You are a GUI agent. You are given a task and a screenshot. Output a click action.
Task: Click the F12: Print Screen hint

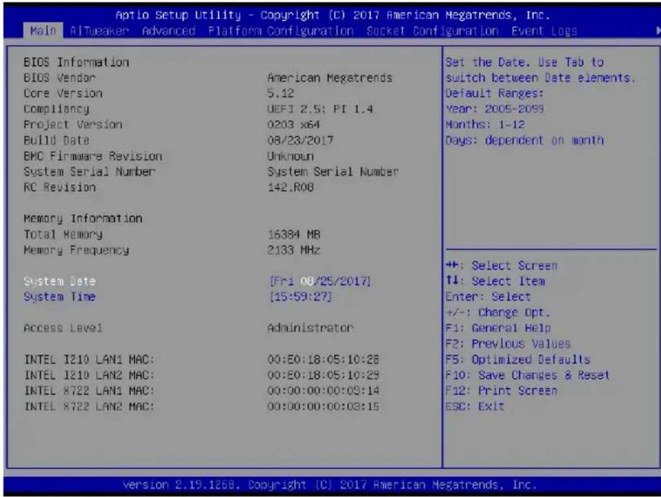(x=501, y=391)
